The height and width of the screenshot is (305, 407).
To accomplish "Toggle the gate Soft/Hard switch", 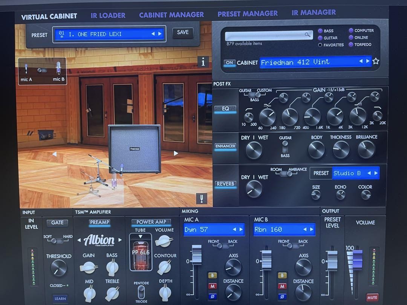I will point(57,241).
